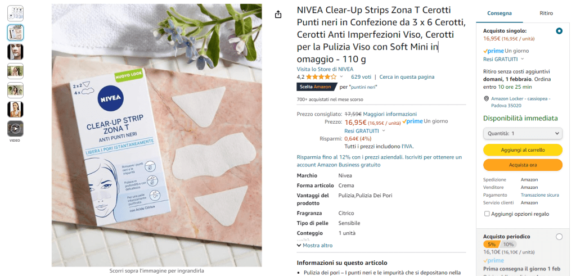Click the Prime logo under Acquisto periodico
Screen dimensions: 576x276
[493, 261]
